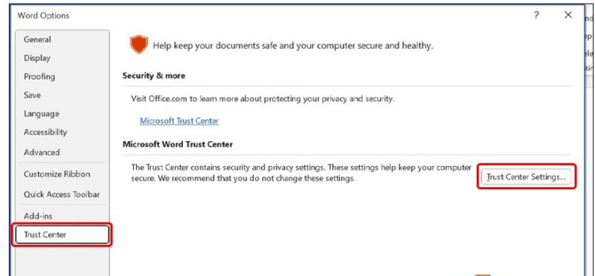Click the Microsoft Word Trust Center heading
This screenshot has width=595, height=276.
point(178,144)
